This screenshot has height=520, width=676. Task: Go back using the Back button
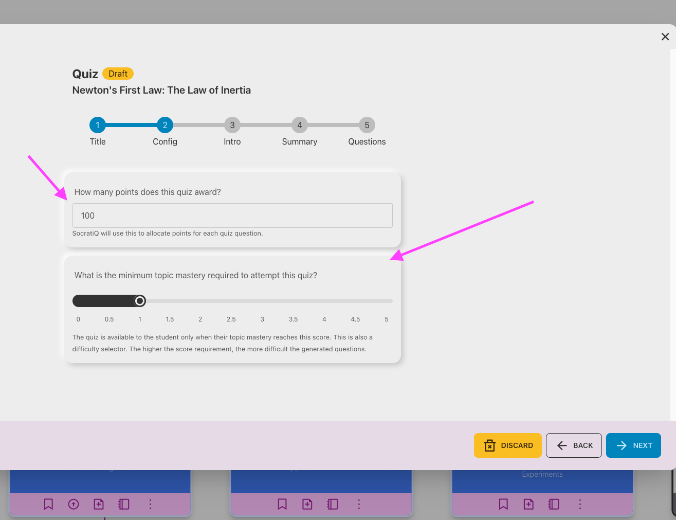(574, 445)
